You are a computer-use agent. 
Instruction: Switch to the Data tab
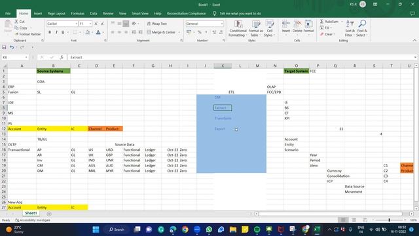pos(93,13)
